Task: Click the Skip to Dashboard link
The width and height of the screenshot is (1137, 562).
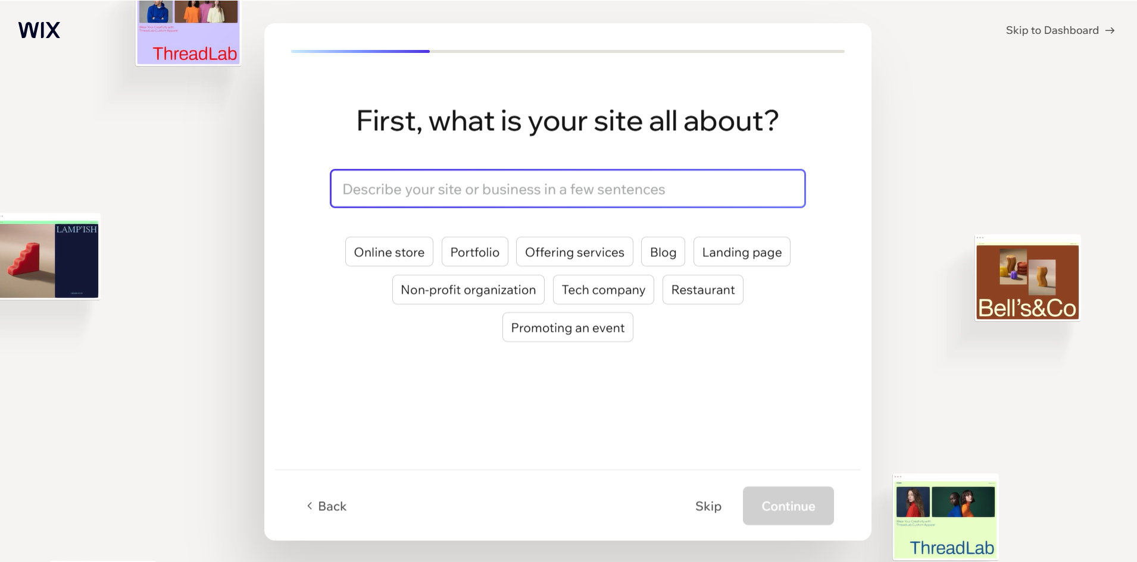Action: pyautogui.click(x=1060, y=30)
